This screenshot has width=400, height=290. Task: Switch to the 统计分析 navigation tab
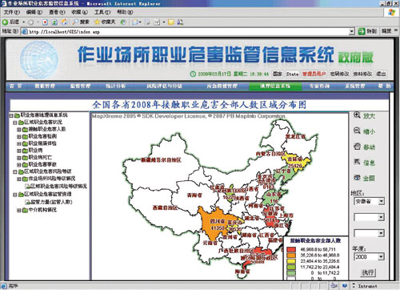115,86
